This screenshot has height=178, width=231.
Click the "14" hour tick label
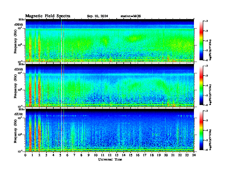tap(124, 155)
